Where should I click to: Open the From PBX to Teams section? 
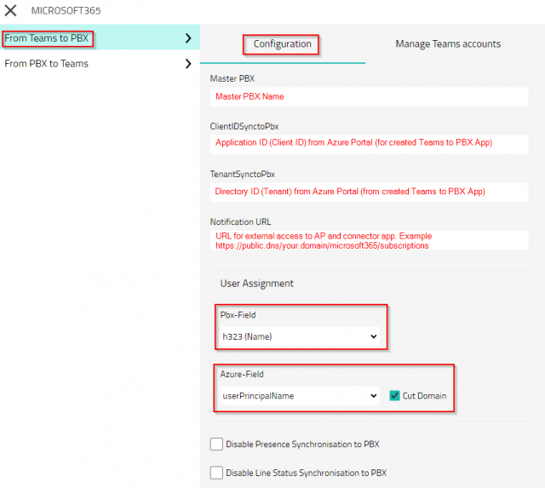[47, 64]
